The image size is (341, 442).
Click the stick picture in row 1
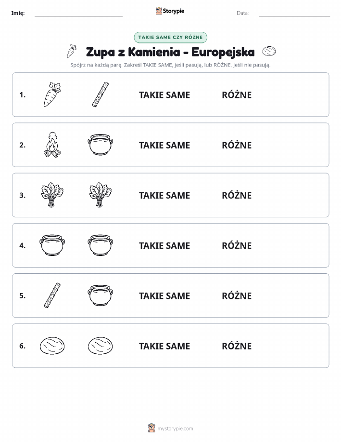coord(101,94)
